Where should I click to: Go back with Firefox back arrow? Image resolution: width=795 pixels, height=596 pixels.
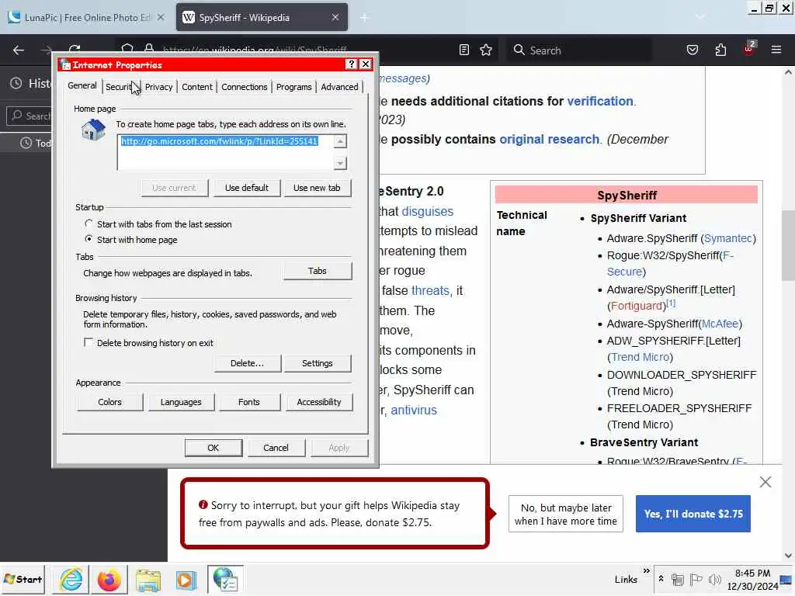point(19,50)
